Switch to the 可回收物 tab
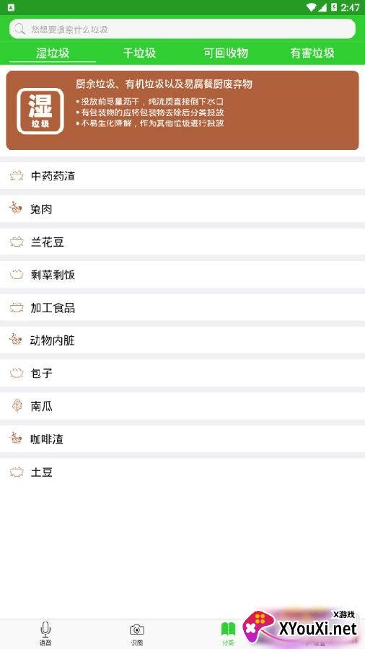 226,53
